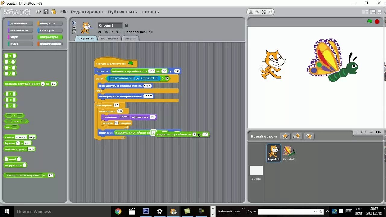Select the звук block category

[20, 37]
